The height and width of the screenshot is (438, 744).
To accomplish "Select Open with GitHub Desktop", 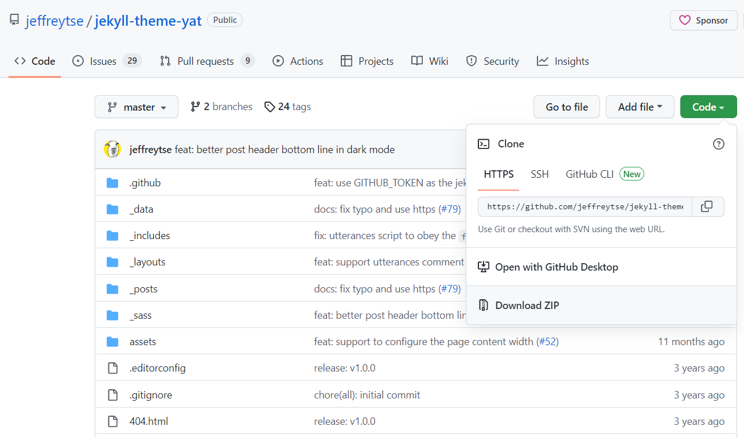I will click(x=556, y=267).
